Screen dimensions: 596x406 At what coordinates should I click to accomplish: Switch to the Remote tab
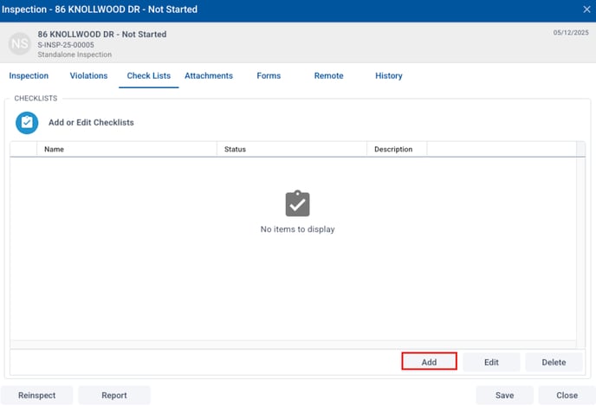(328, 76)
